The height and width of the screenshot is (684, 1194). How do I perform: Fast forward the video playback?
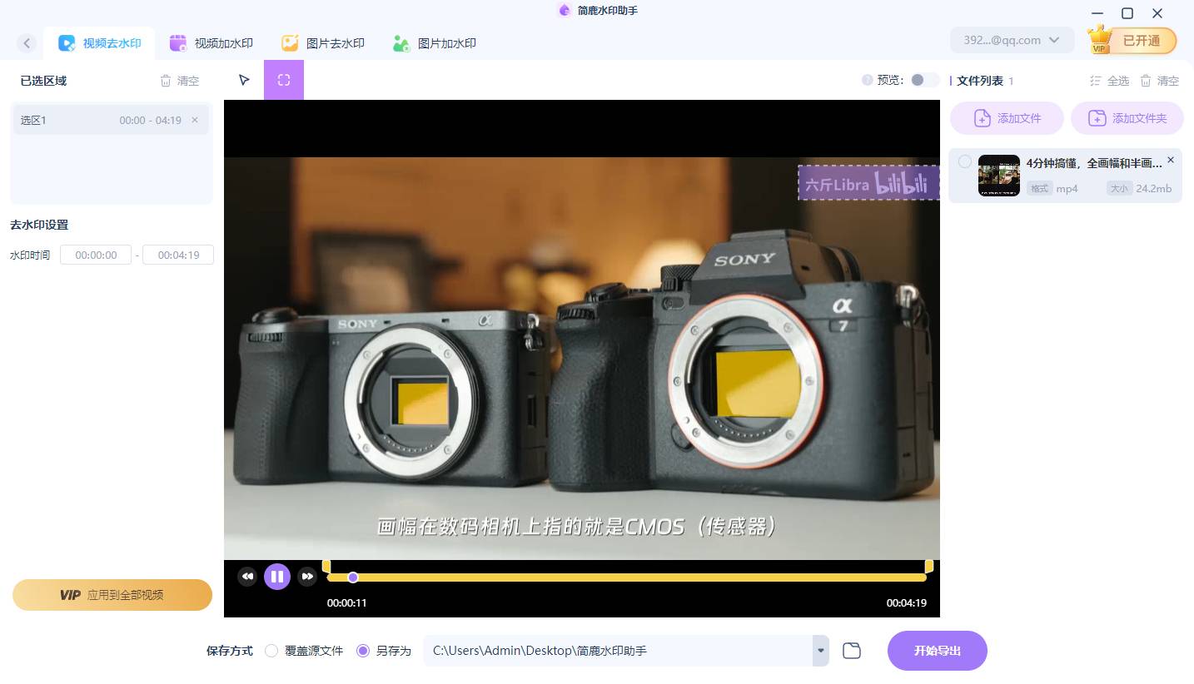coord(307,577)
